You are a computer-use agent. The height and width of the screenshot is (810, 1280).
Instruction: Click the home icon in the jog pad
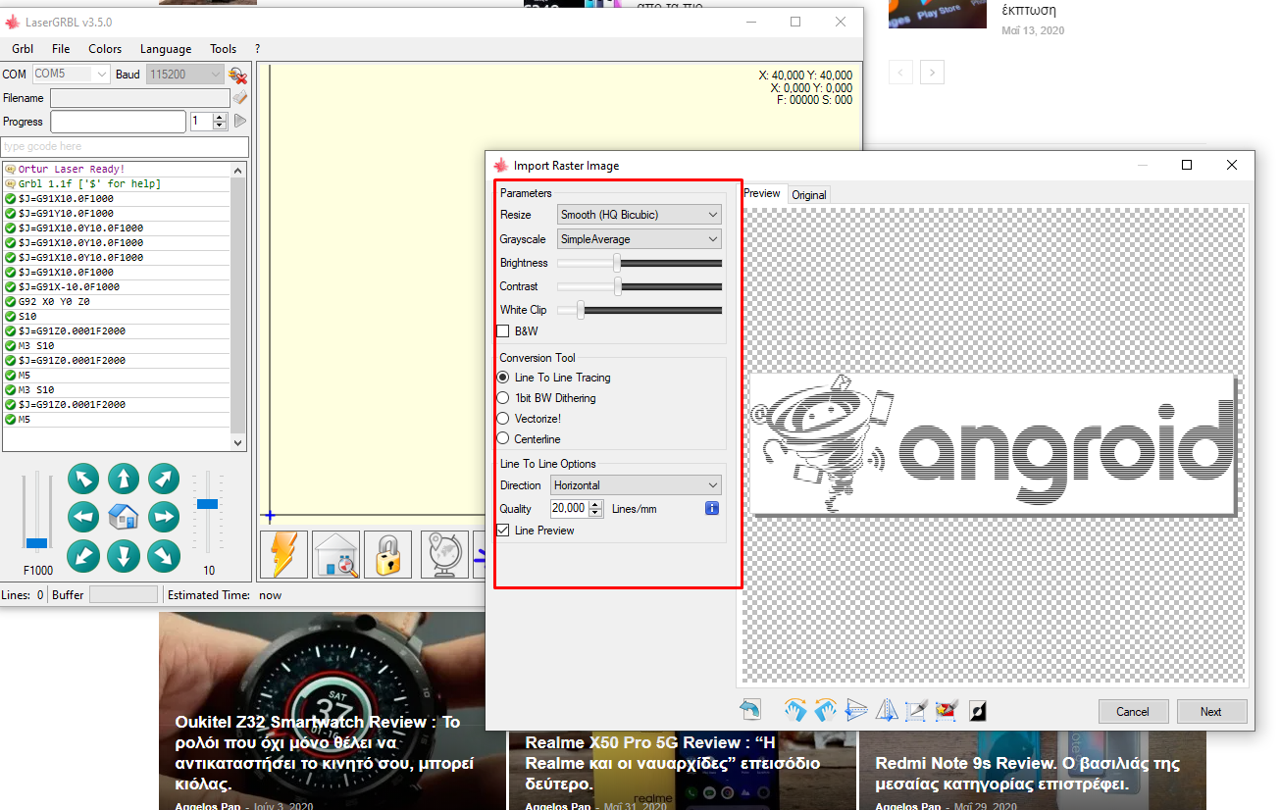(x=124, y=517)
